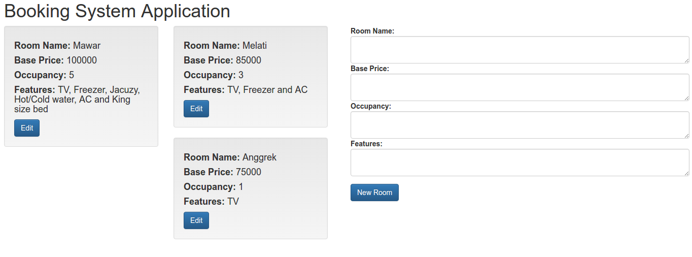The image size is (692, 257).
Task: Click the Booking System Application heading
Action: pos(117,11)
